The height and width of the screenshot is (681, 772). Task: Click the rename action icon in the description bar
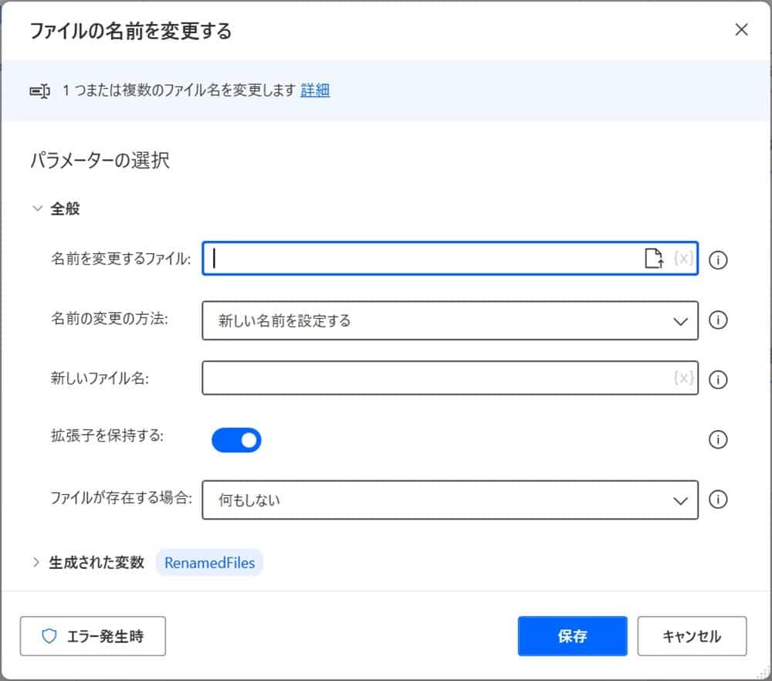tap(40, 90)
